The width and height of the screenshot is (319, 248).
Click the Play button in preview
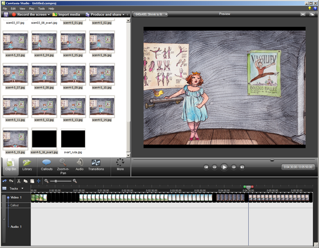click(224, 167)
